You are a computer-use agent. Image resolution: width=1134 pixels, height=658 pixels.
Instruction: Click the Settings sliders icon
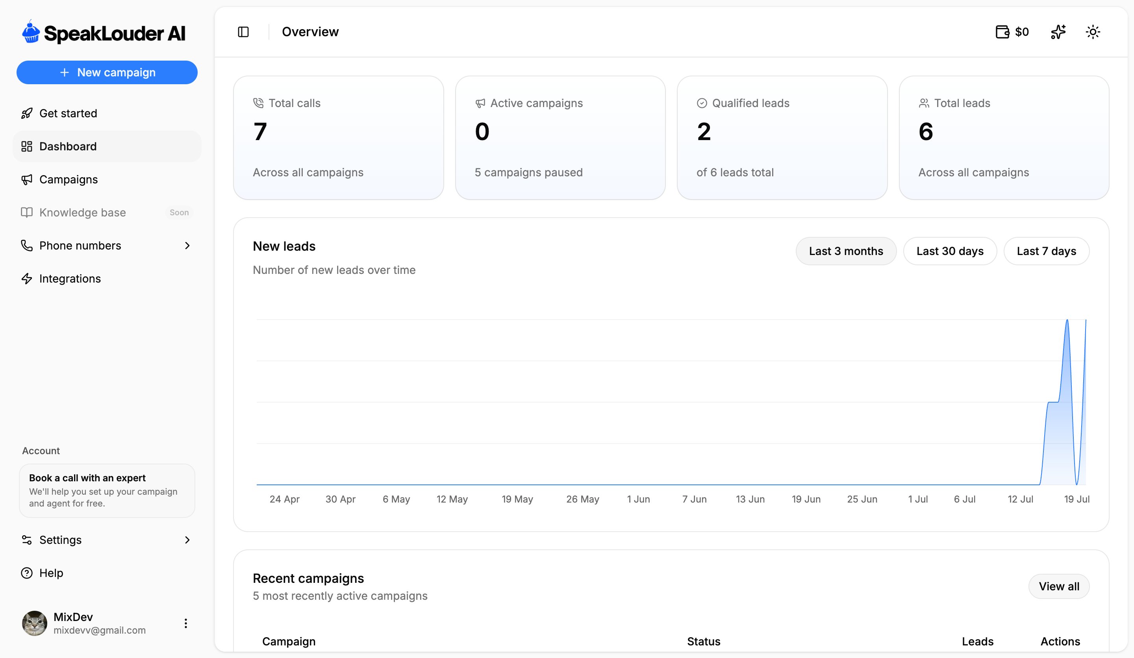27,540
